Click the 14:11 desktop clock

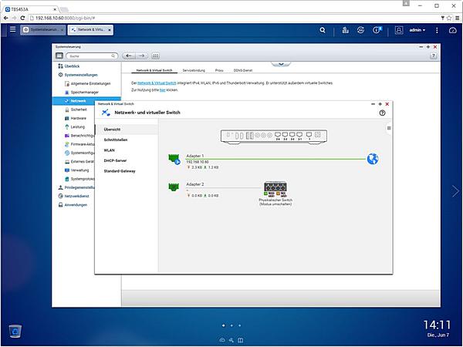(437, 325)
